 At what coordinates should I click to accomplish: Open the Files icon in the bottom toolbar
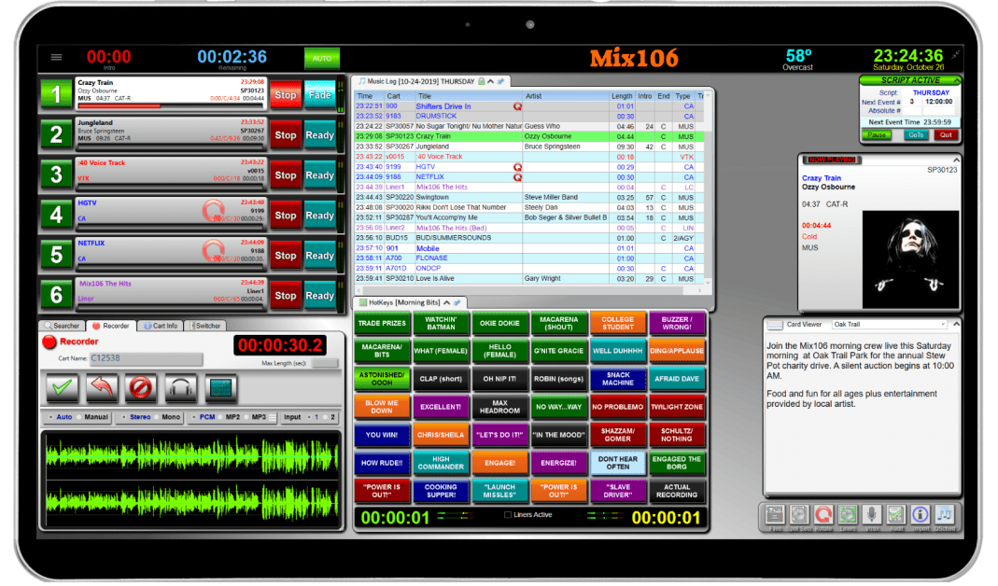click(x=774, y=513)
